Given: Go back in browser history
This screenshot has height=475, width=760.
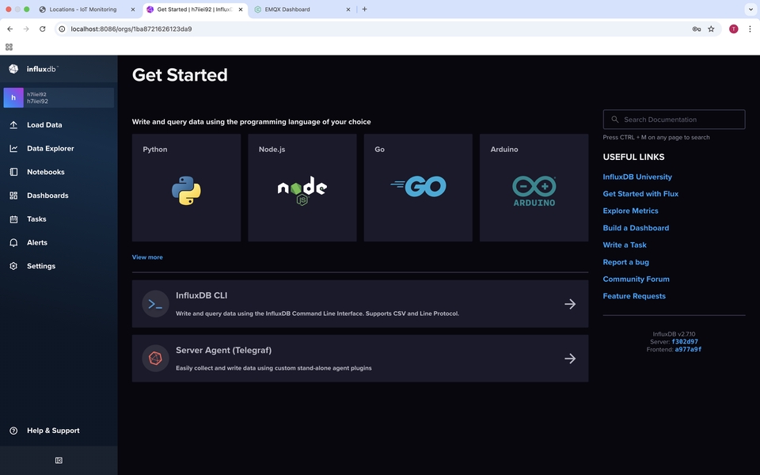Looking at the screenshot, I should 10,29.
